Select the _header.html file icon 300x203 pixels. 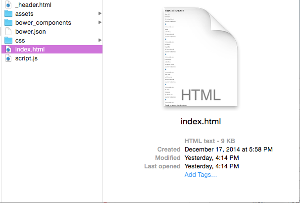(8, 4)
